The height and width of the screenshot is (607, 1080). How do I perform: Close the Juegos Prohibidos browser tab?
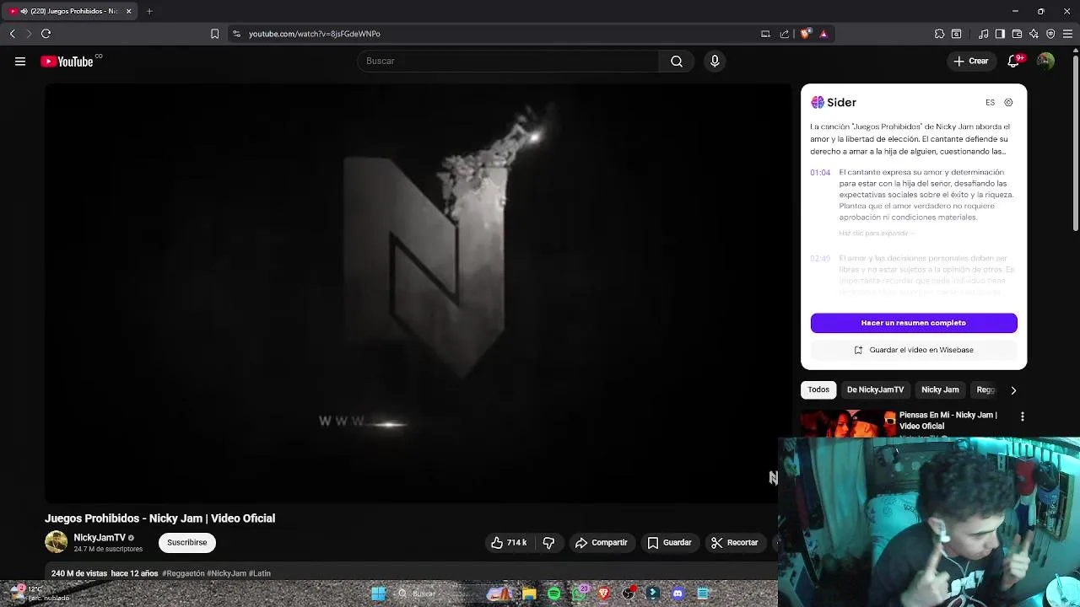[129, 11]
